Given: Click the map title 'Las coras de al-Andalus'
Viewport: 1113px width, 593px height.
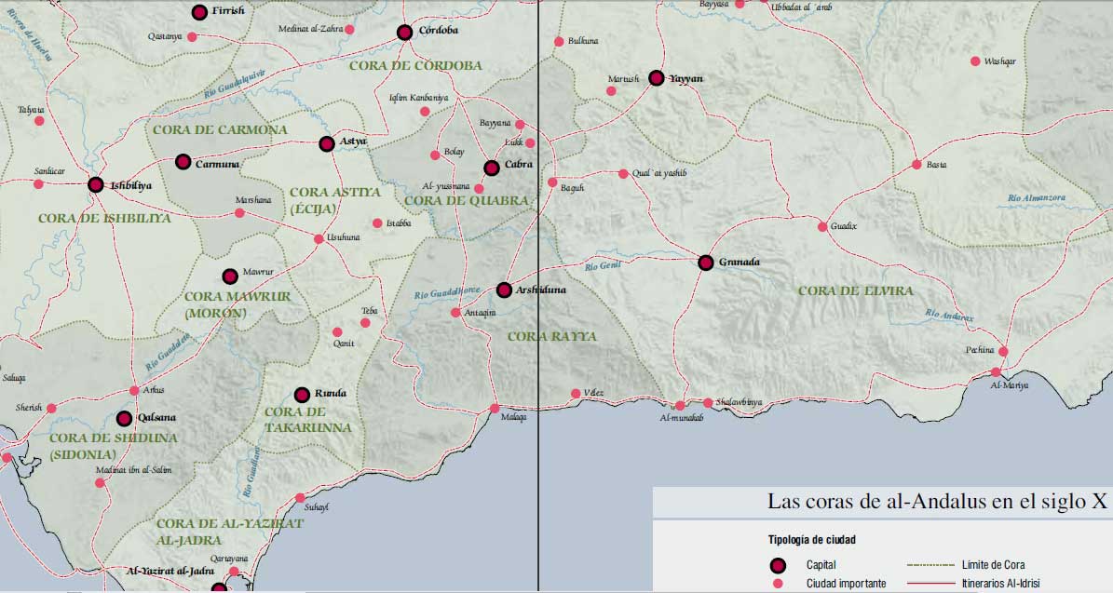Looking at the screenshot, I should click(937, 501).
